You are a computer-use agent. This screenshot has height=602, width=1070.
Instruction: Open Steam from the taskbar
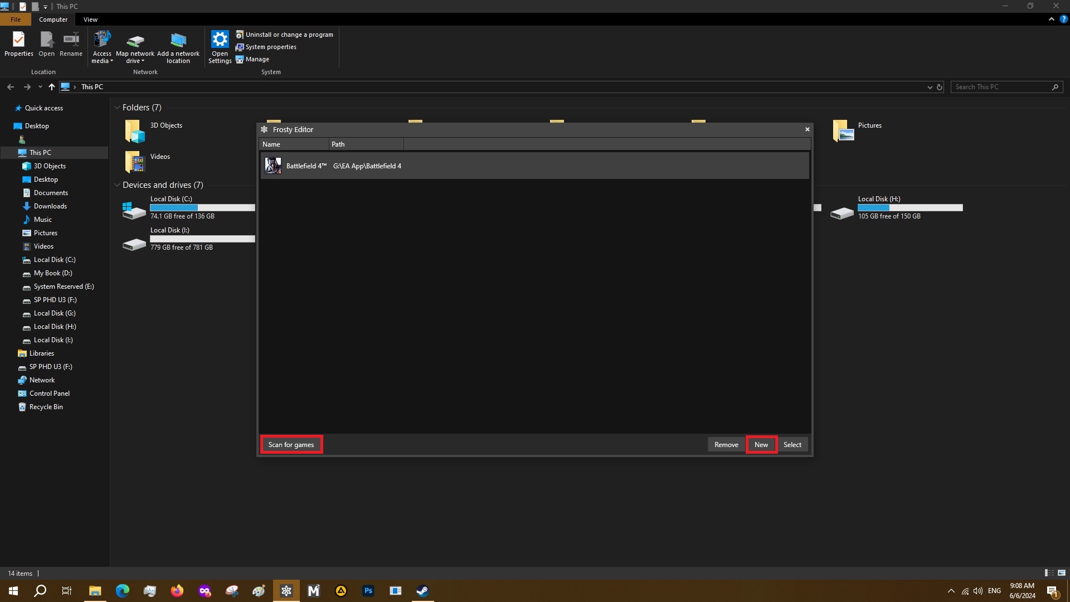422,591
